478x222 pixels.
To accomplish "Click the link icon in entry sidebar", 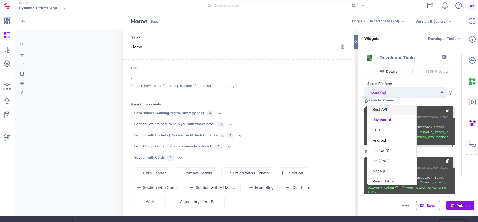I will tap(22, 64).
